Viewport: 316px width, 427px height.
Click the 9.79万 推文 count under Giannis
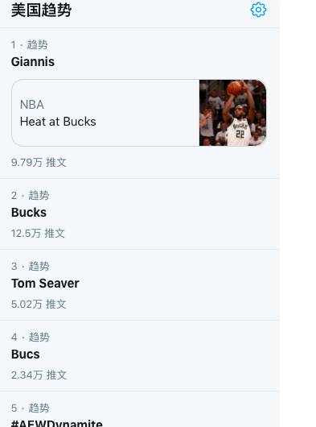point(39,162)
